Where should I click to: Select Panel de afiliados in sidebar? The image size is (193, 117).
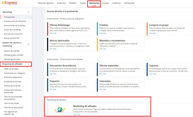(11, 69)
